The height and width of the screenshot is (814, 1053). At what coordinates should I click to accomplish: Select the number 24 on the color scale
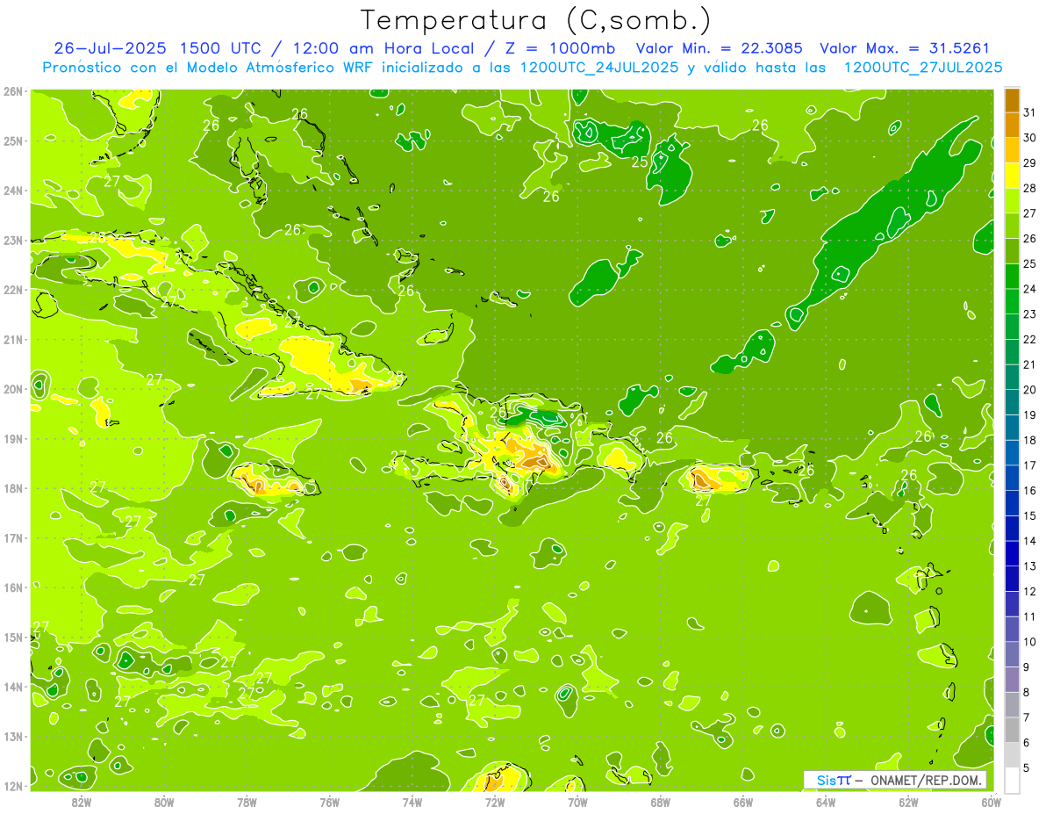click(1030, 289)
